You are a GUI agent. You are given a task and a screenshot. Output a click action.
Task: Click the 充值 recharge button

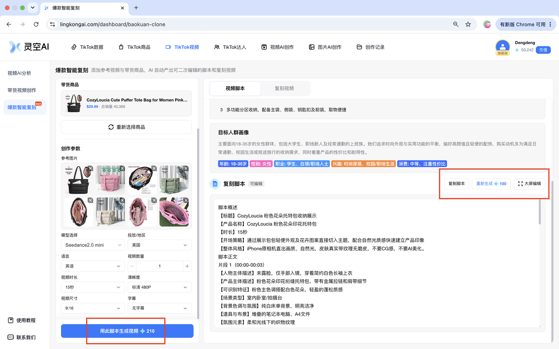(543, 50)
